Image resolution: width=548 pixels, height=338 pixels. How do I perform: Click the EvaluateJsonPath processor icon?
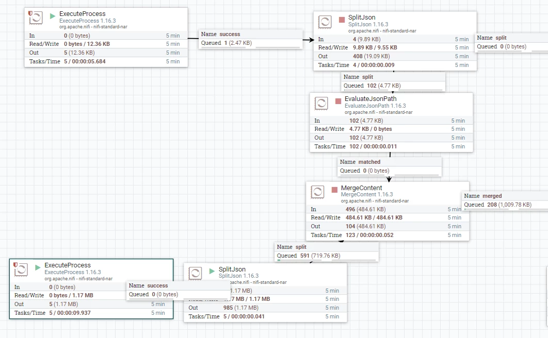[321, 103]
